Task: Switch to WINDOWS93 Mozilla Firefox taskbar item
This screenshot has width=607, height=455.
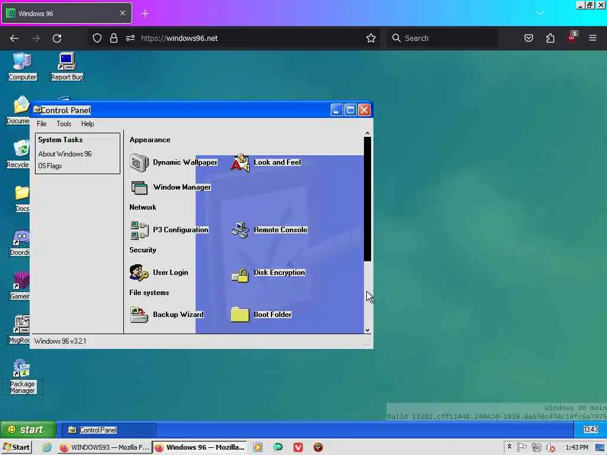Action: click(104, 447)
